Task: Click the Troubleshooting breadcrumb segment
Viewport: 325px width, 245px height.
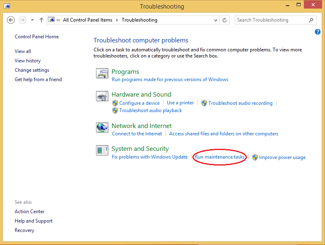Action: [139, 20]
